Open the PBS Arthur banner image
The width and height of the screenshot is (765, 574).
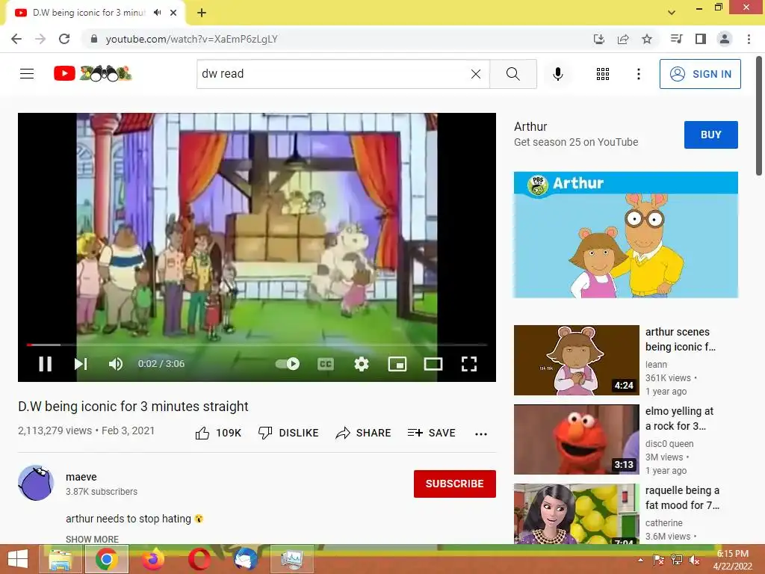[x=626, y=235]
